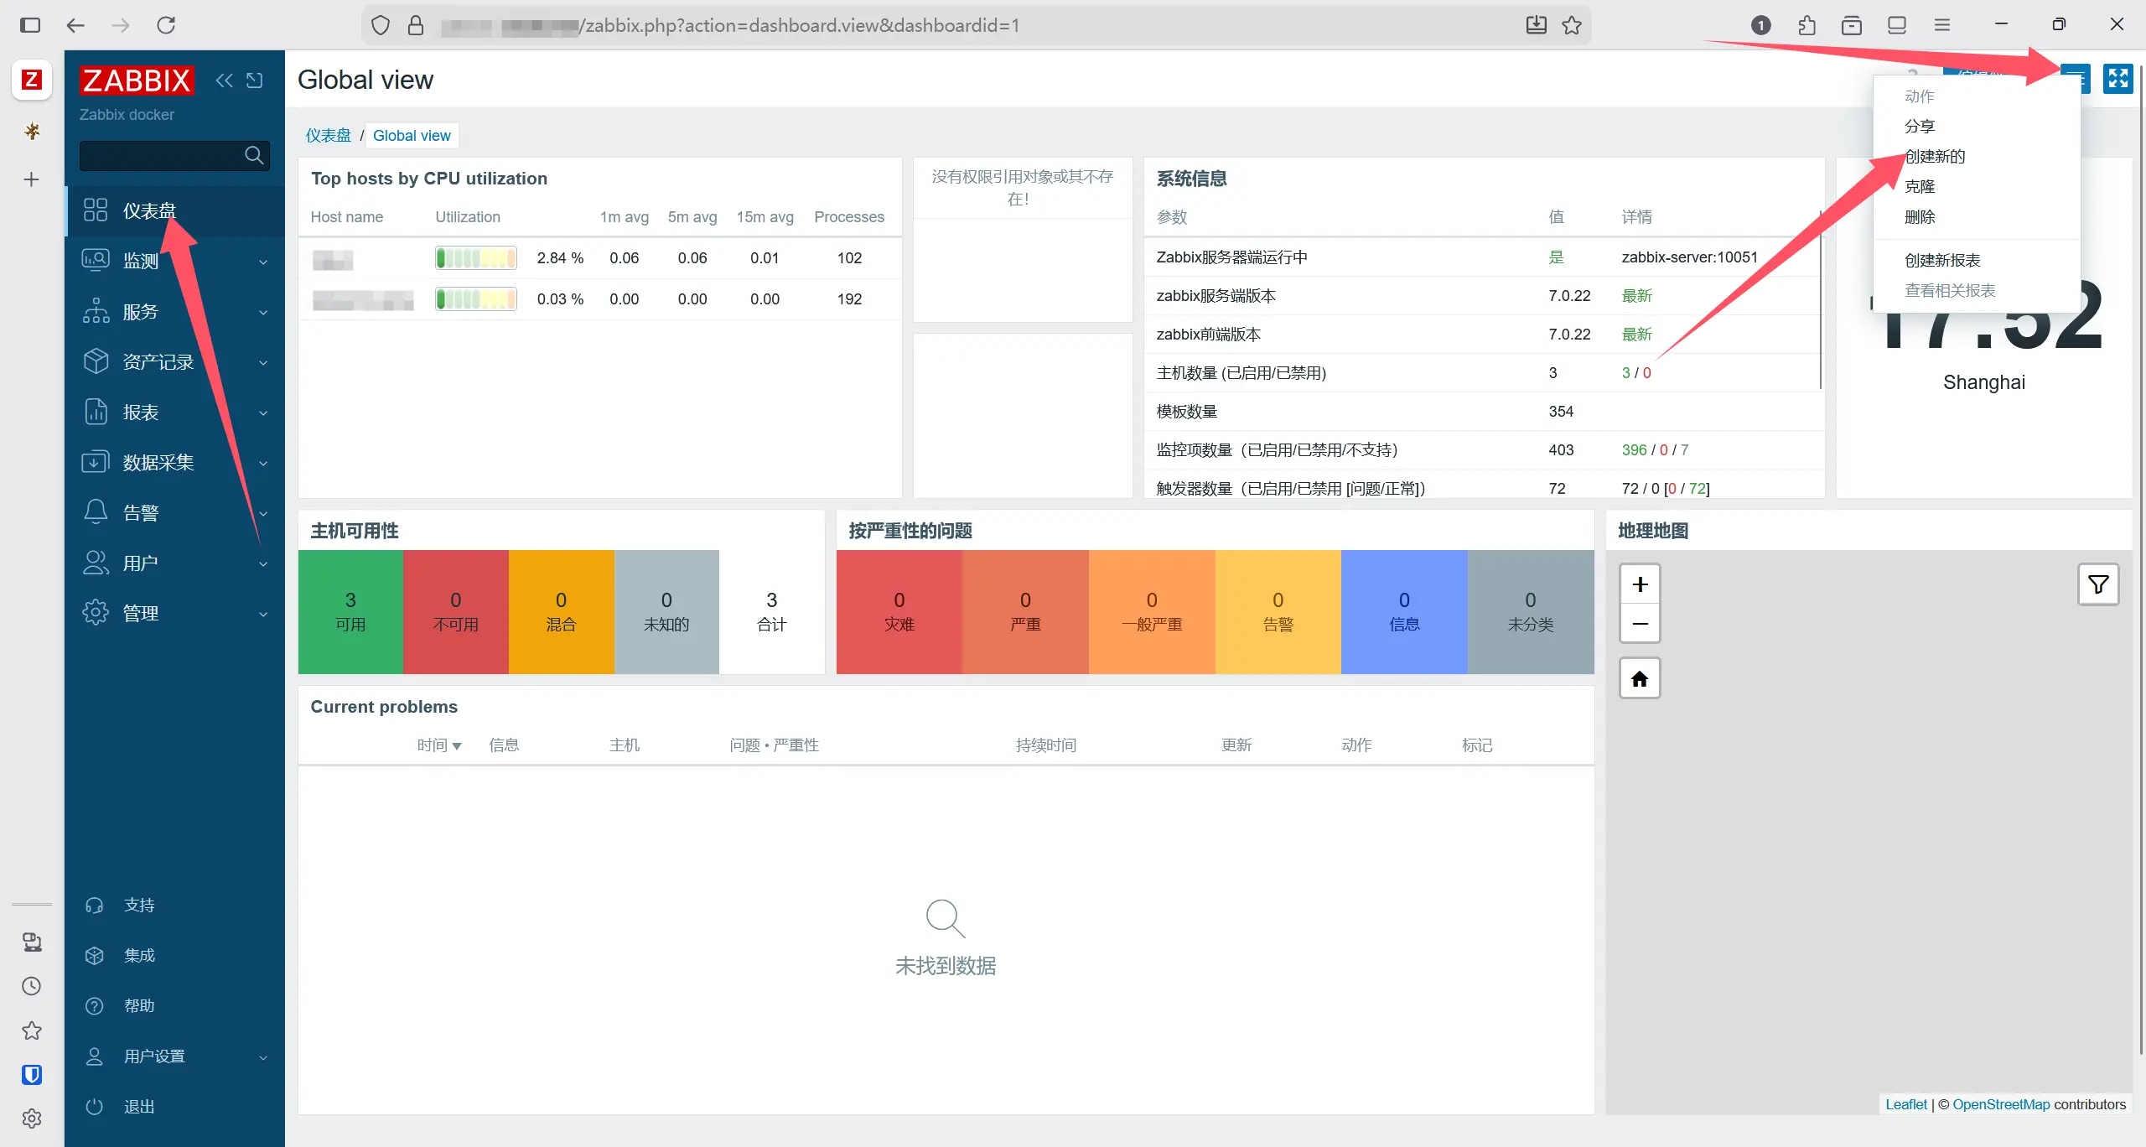Screen dimensions: 2146x1147
Task: Click inside the sidebar search field
Action: coord(159,155)
